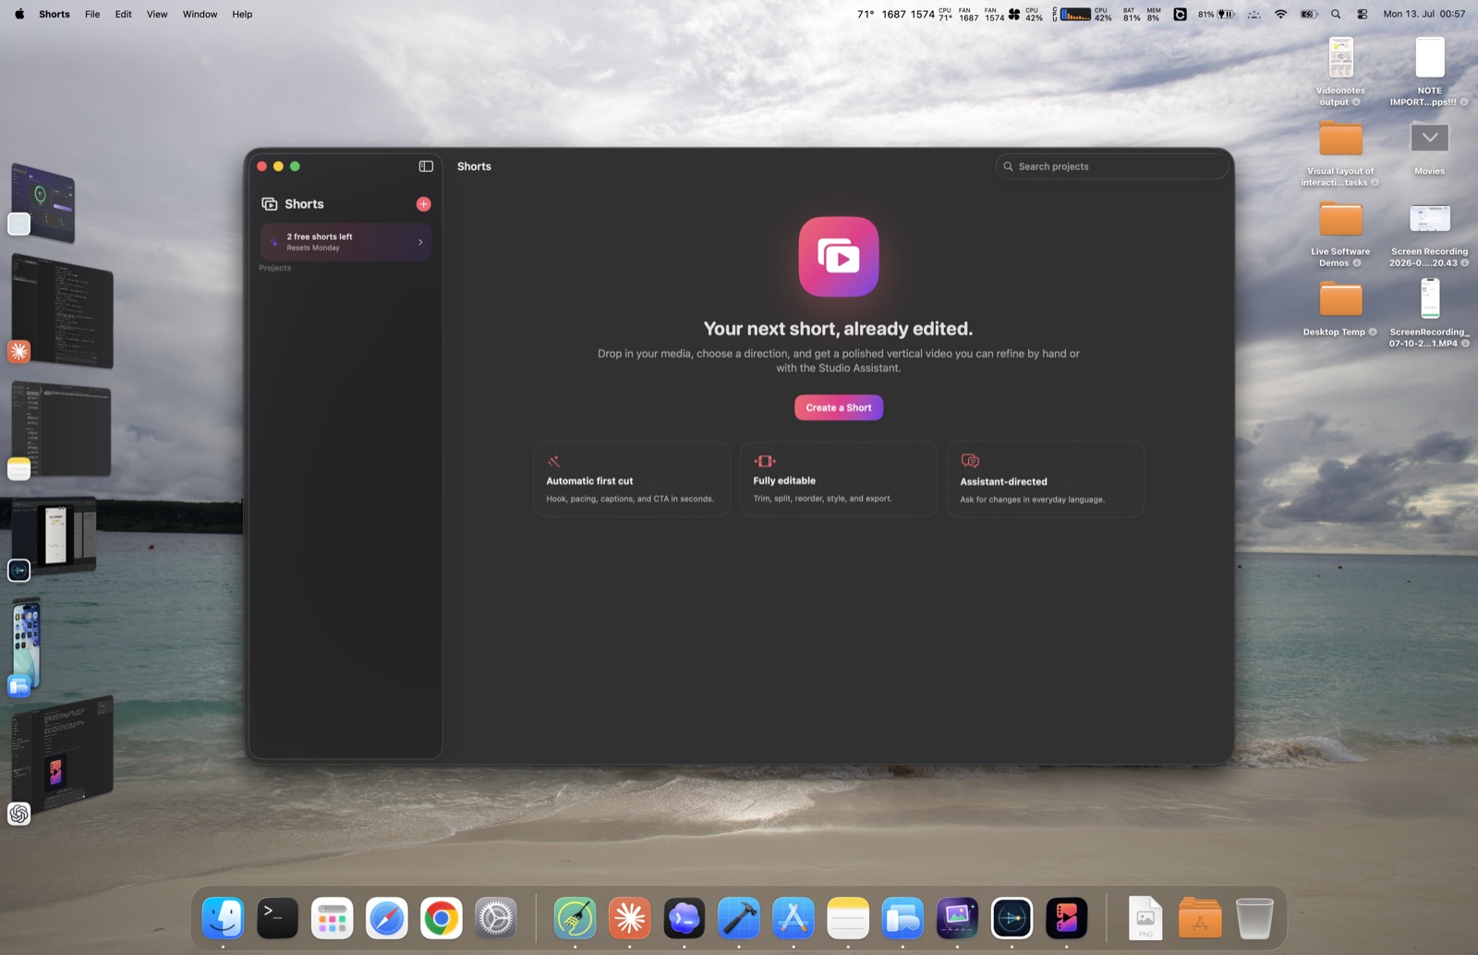
Task: Click the red plus button beside Shorts
Action: pyautogui.click(x=423, y=204)
